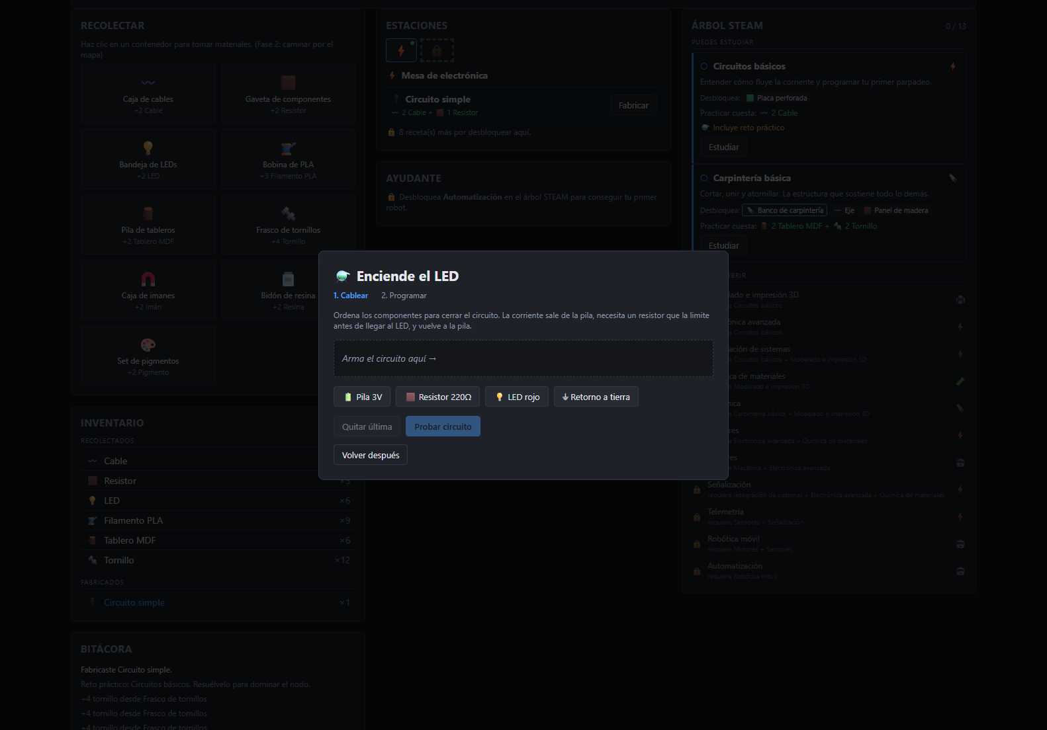
Task: Click the Eje unlock chip
Action: coord(844,210)
